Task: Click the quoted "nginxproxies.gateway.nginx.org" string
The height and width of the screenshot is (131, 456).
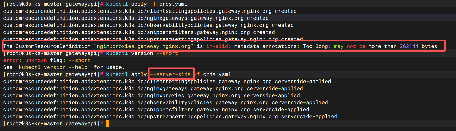Action: click(143, 46)
